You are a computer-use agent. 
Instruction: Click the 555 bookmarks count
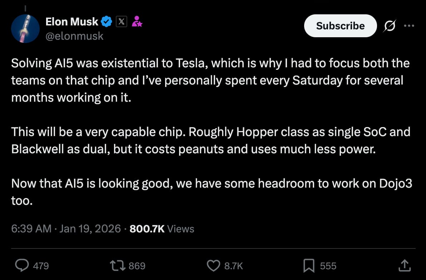pyautogui.click(x=328, y=266)
